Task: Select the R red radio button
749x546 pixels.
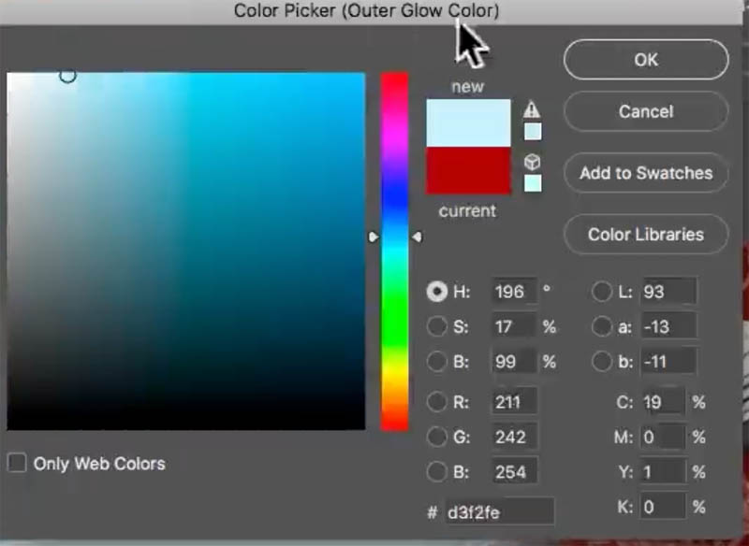Action: [436, 402]
